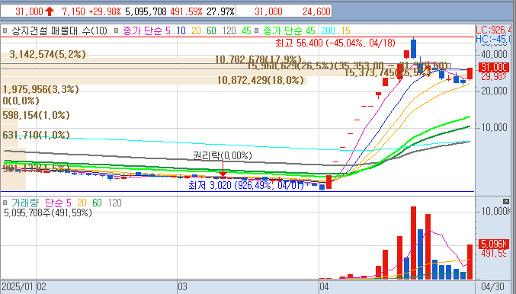This screenshot has height=294, width=516.
Task: Click the red up arrow in the top quote bar
Action: pyautogui.click(x=50, y=12)
